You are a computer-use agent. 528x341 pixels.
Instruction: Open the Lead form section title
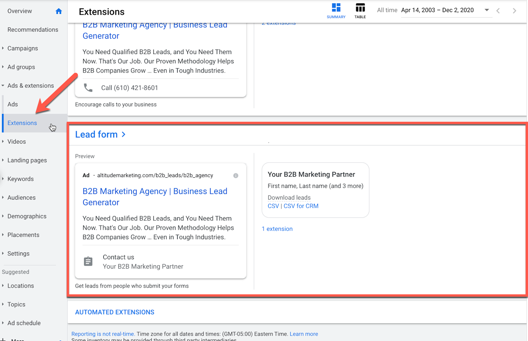point(96,134)
